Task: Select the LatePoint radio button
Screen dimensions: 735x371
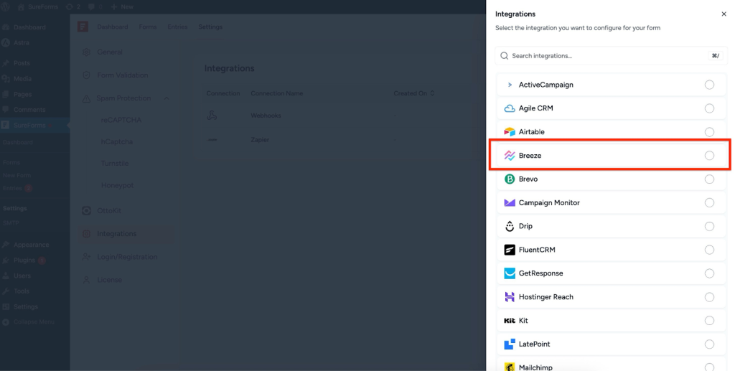Action: [x=709, y=344]
